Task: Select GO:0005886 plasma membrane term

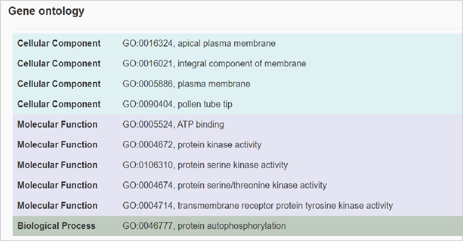Action: pos(186,84)
